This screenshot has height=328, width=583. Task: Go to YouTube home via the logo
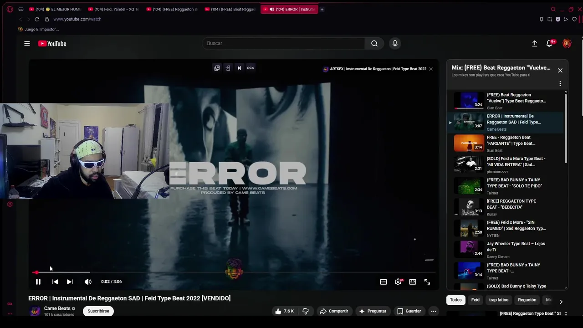tap(52, 43)
